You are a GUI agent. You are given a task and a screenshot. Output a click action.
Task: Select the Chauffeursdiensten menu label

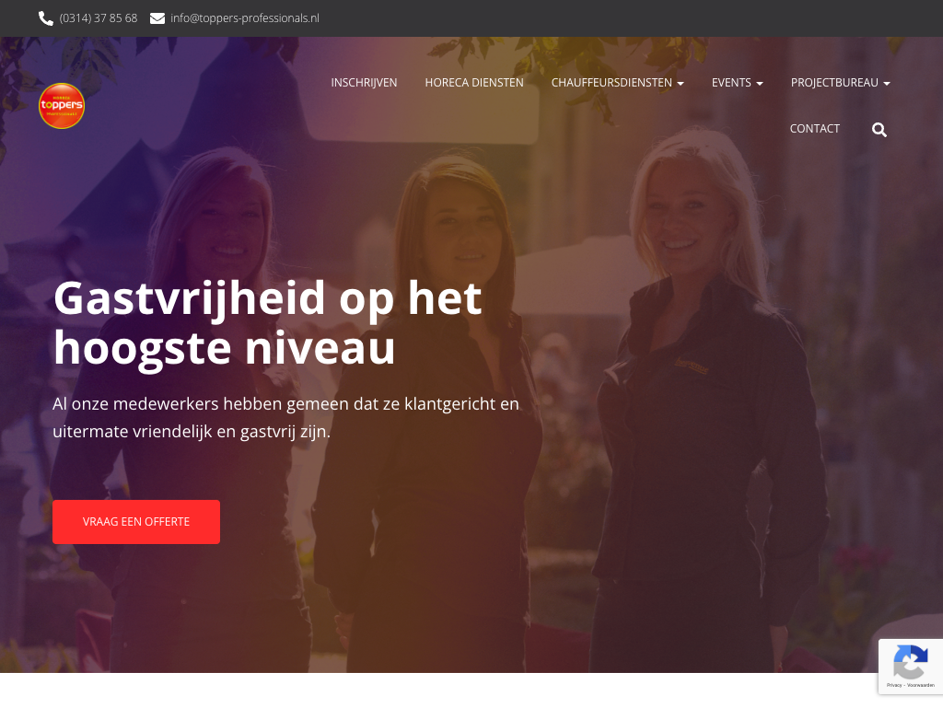click(x=611, y=82)
